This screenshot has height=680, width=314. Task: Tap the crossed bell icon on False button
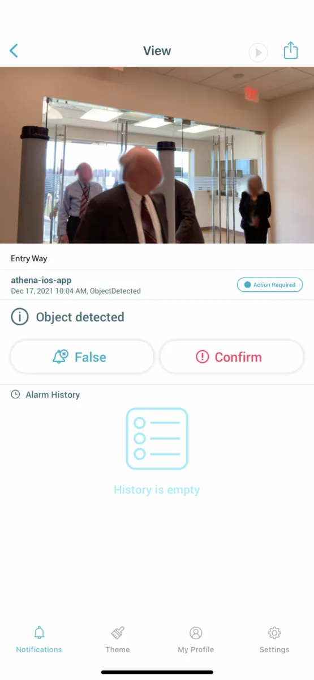[60, 356]
